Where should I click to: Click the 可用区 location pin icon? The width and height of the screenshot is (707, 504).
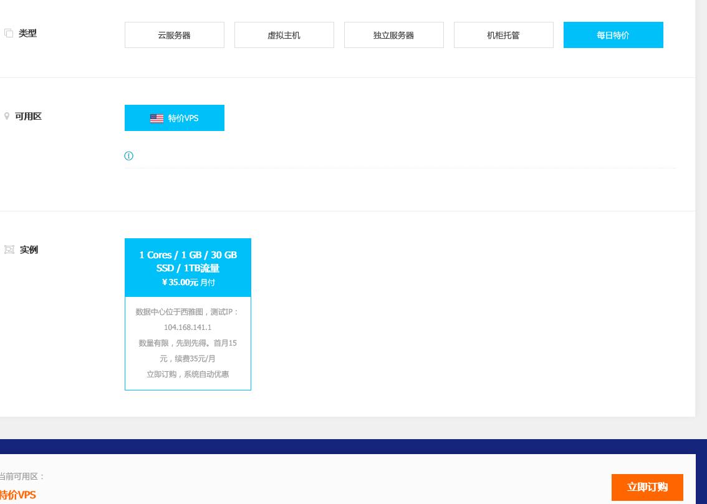pos(7,116)
